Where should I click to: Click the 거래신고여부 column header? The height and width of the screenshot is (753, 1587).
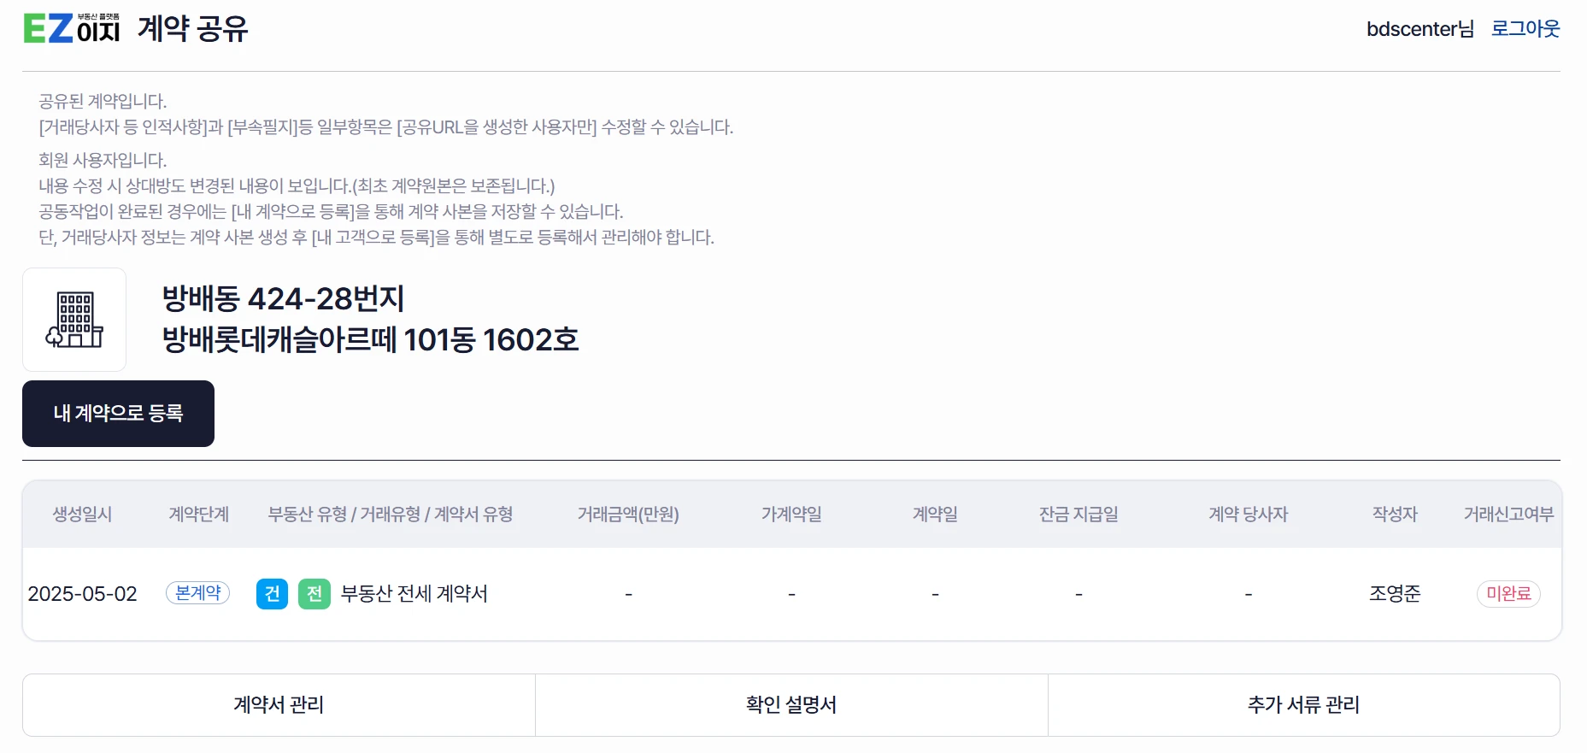(x=1508, y=515)
